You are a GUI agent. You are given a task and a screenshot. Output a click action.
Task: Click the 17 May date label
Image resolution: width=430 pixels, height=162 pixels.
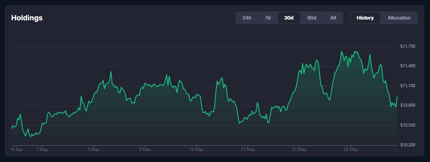[248, 149]
